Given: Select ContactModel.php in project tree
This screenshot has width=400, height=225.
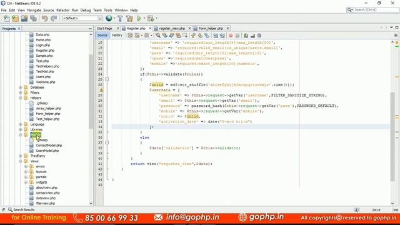Looking at the screenshot, I should [49, 146].
